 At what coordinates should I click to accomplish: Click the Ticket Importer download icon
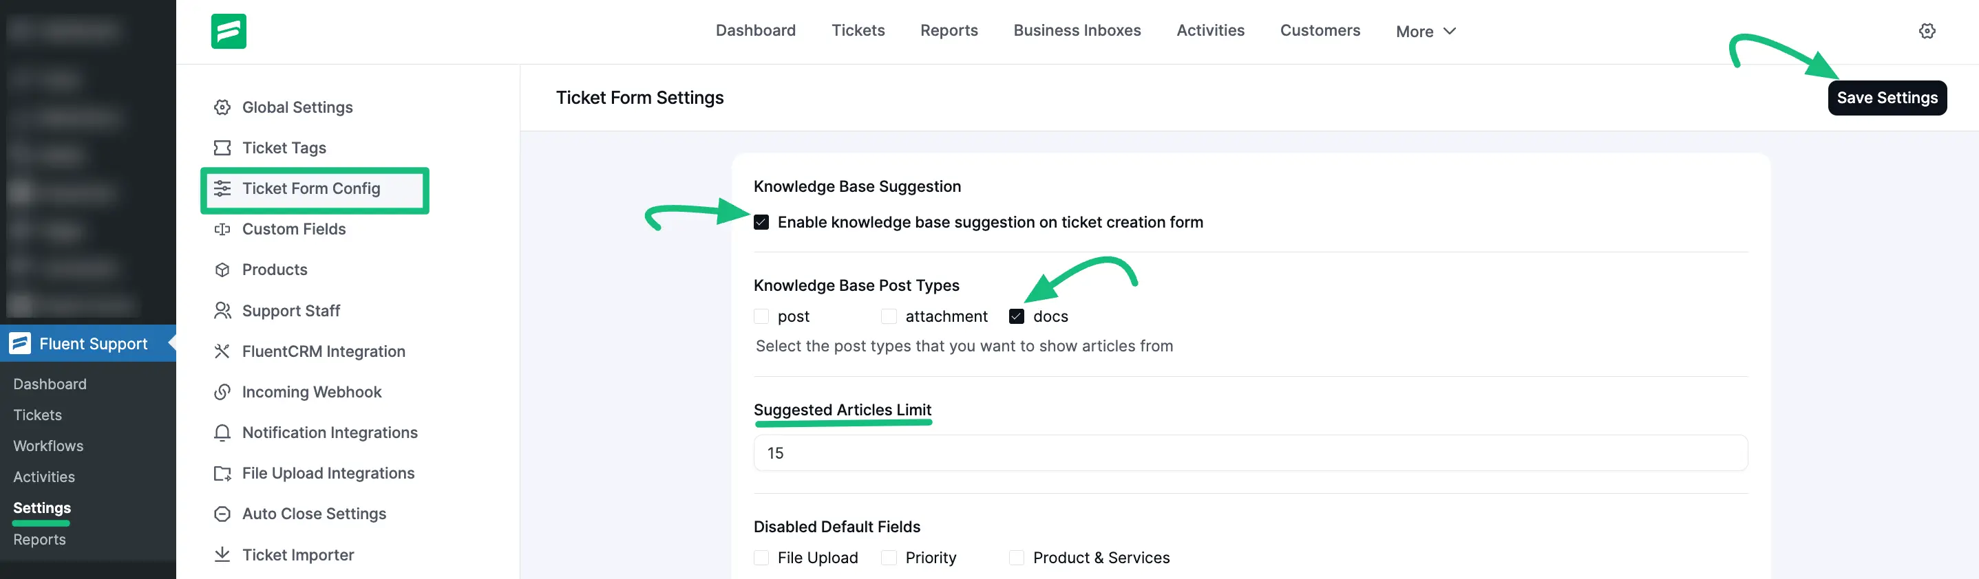pos(222,554)
